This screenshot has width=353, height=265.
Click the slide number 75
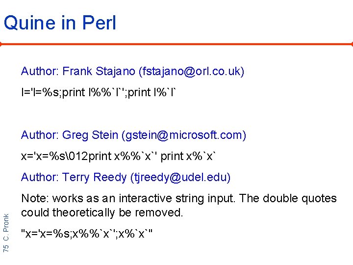pos(6,248)
